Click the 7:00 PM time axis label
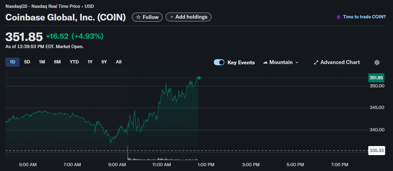 point(340,165)
